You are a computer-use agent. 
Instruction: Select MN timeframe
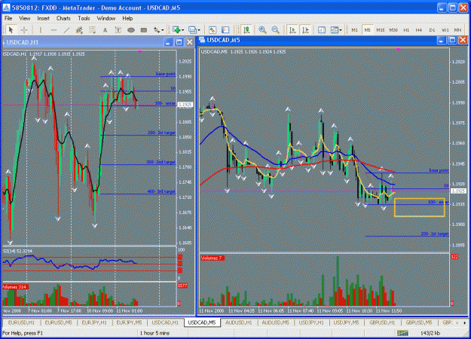coord(457,30)
